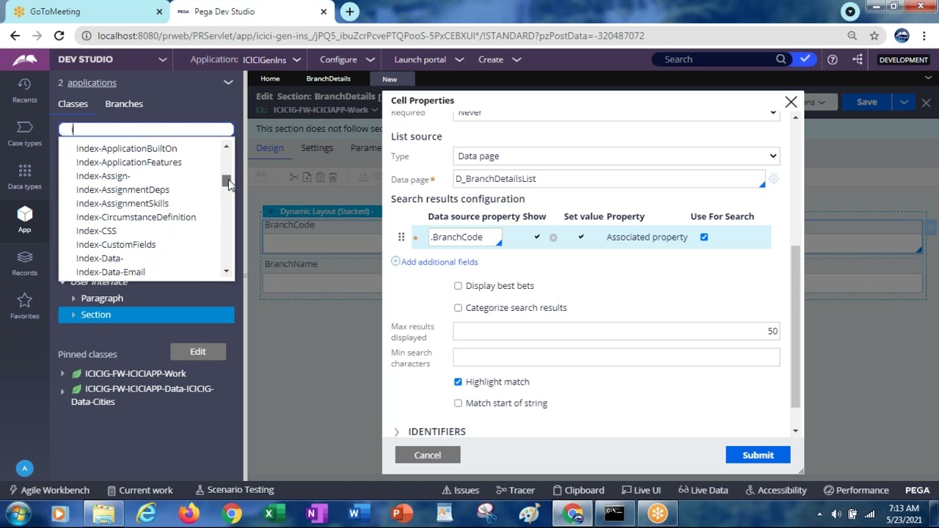Open the Type dropdown showing Data page
Image resolution: width=939 pixels, height=528 pixels.
[616, 156]
